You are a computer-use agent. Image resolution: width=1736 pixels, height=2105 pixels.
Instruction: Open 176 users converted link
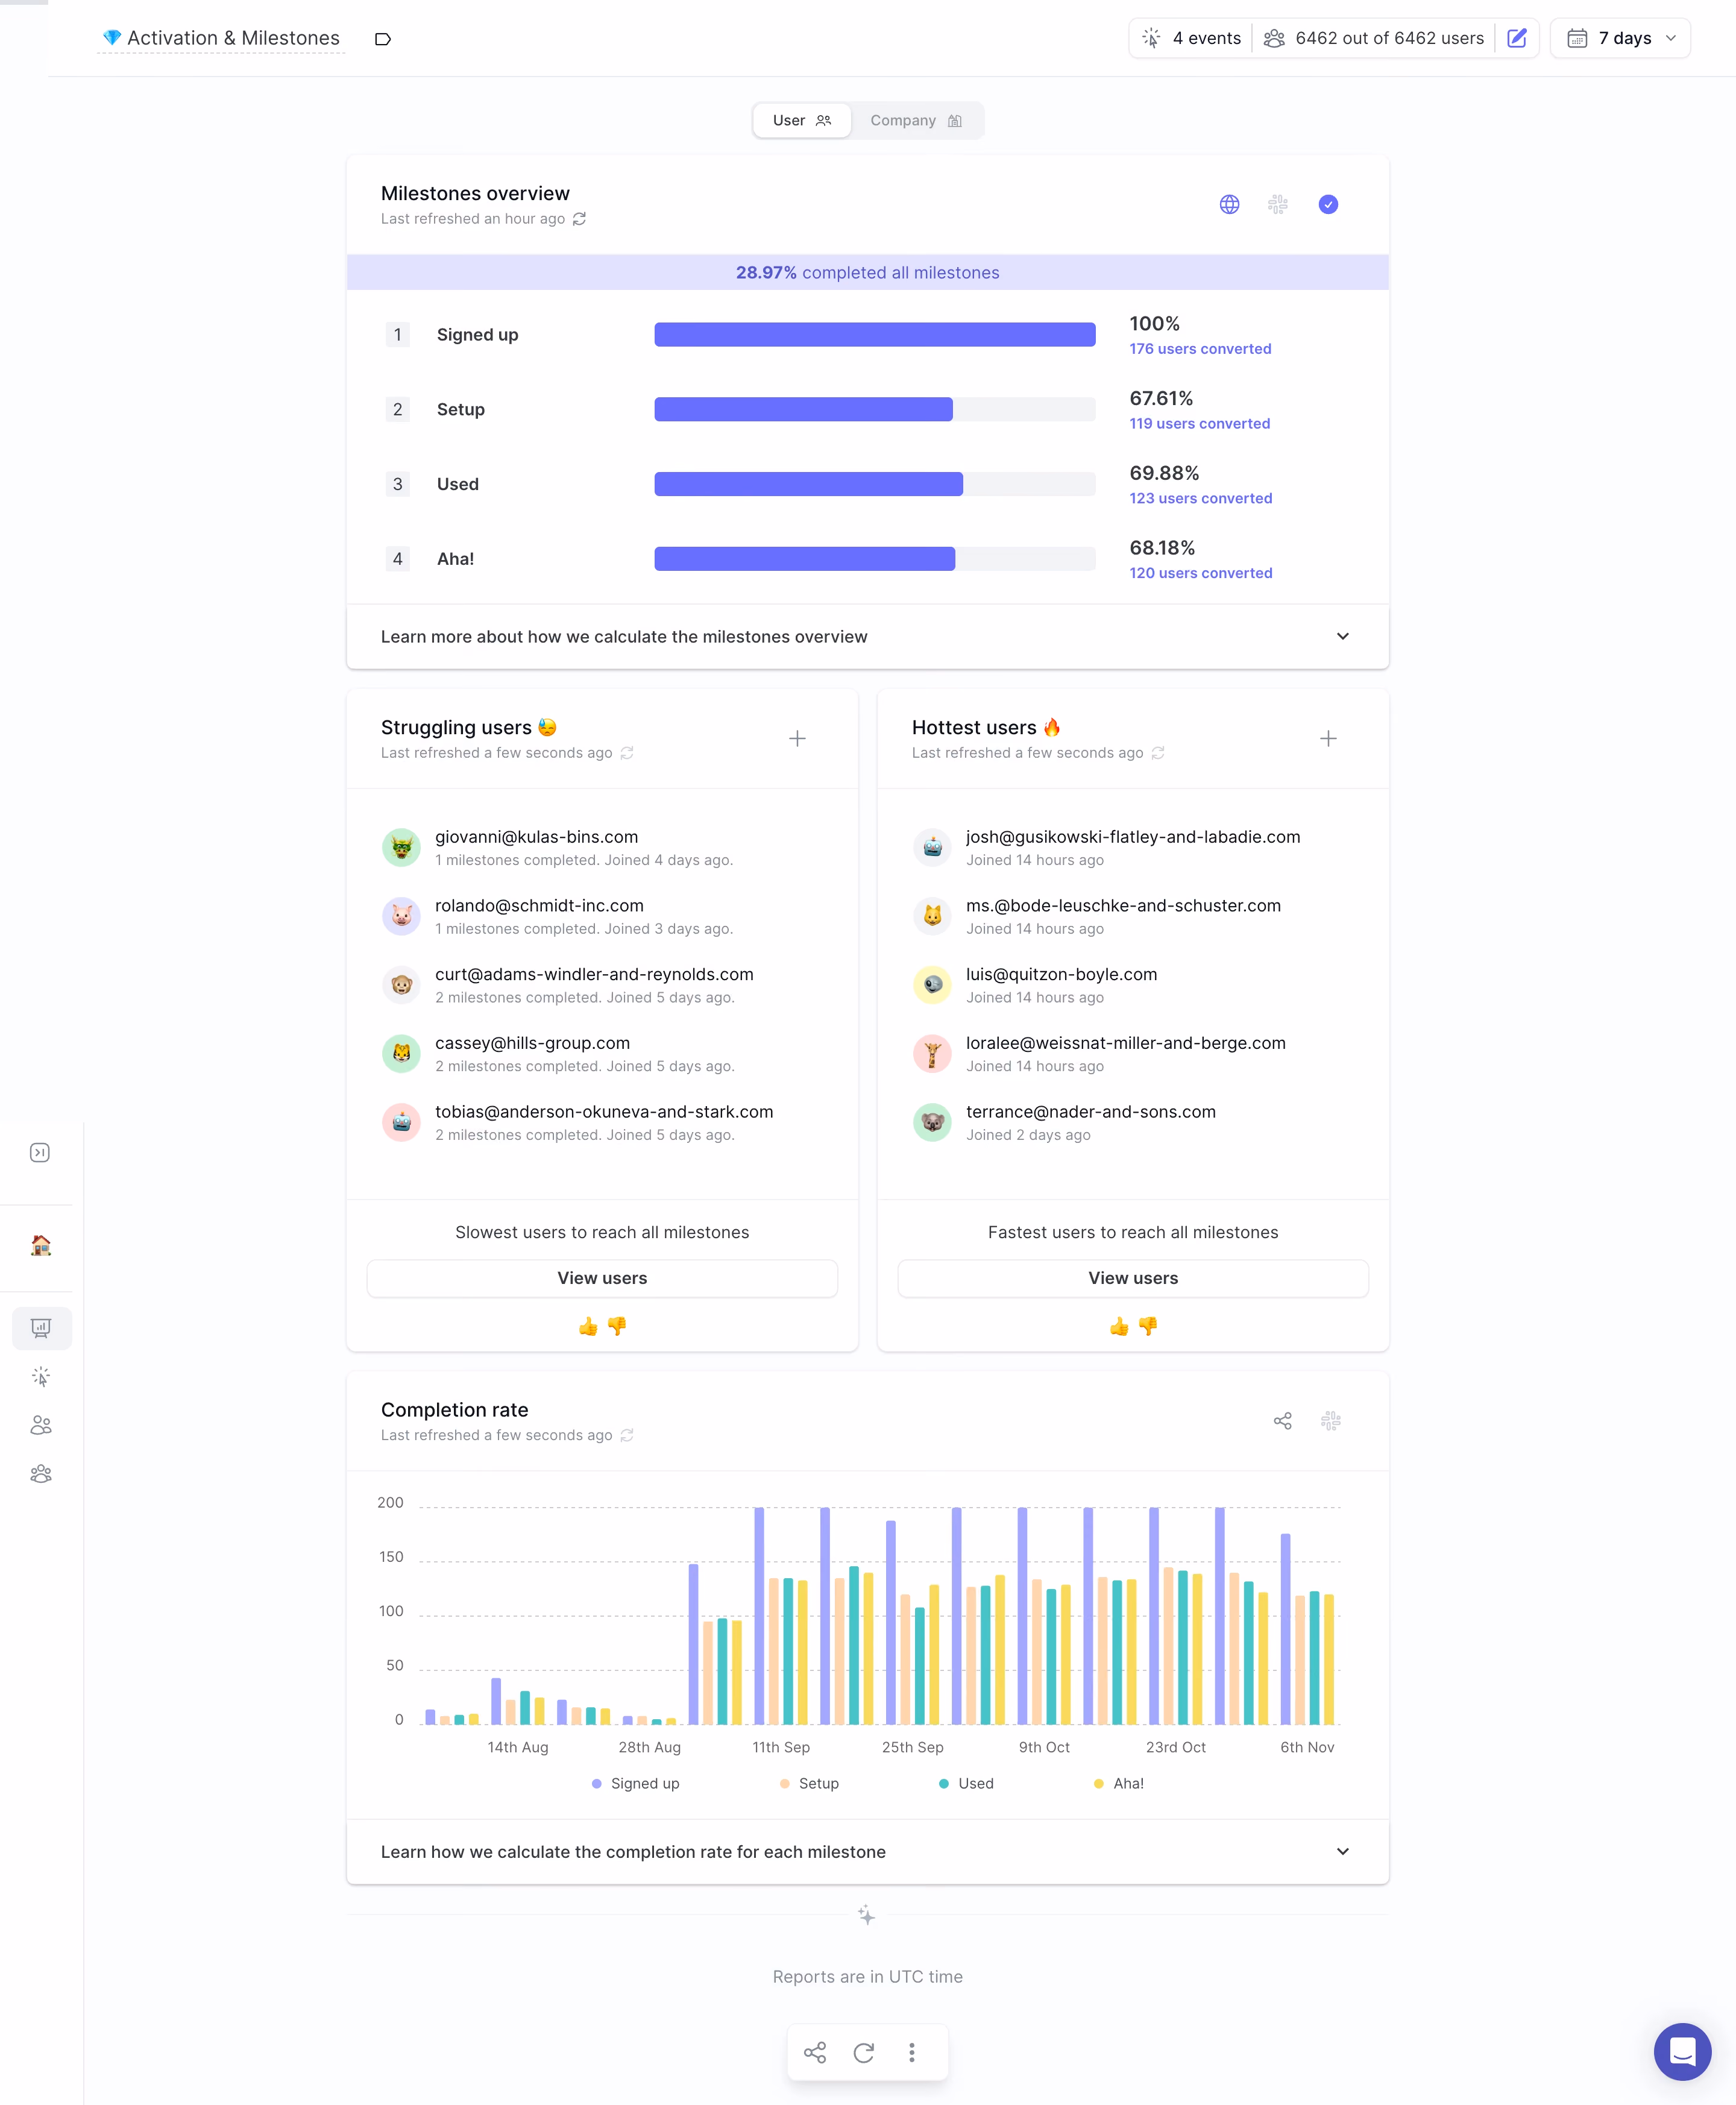[1200, 349]
